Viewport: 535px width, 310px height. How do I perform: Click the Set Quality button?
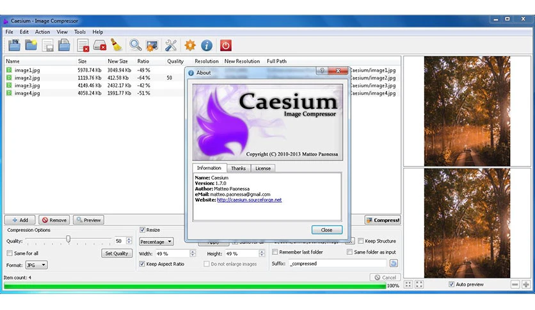click(x=116, y=254)
